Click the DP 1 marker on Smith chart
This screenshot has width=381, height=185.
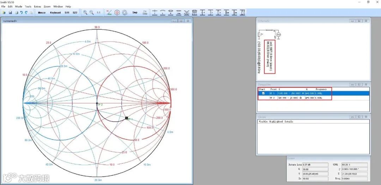click(127, 118)
